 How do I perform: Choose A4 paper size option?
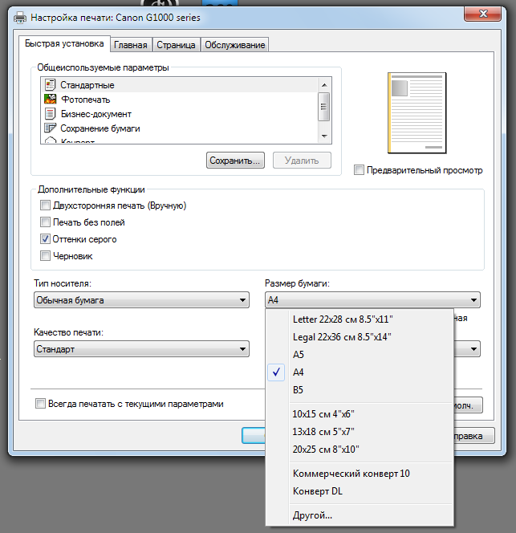click(x=360, y=372)
